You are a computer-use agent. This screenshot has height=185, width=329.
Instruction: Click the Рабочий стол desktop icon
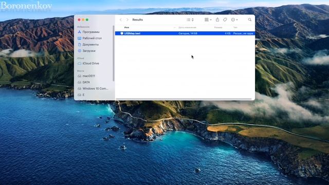point(79,38)
